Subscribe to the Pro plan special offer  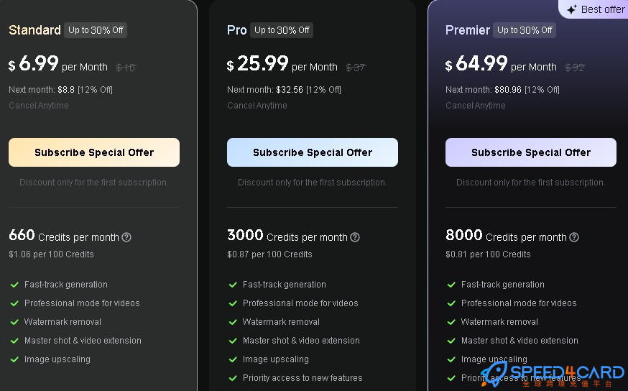coord(313,152)
